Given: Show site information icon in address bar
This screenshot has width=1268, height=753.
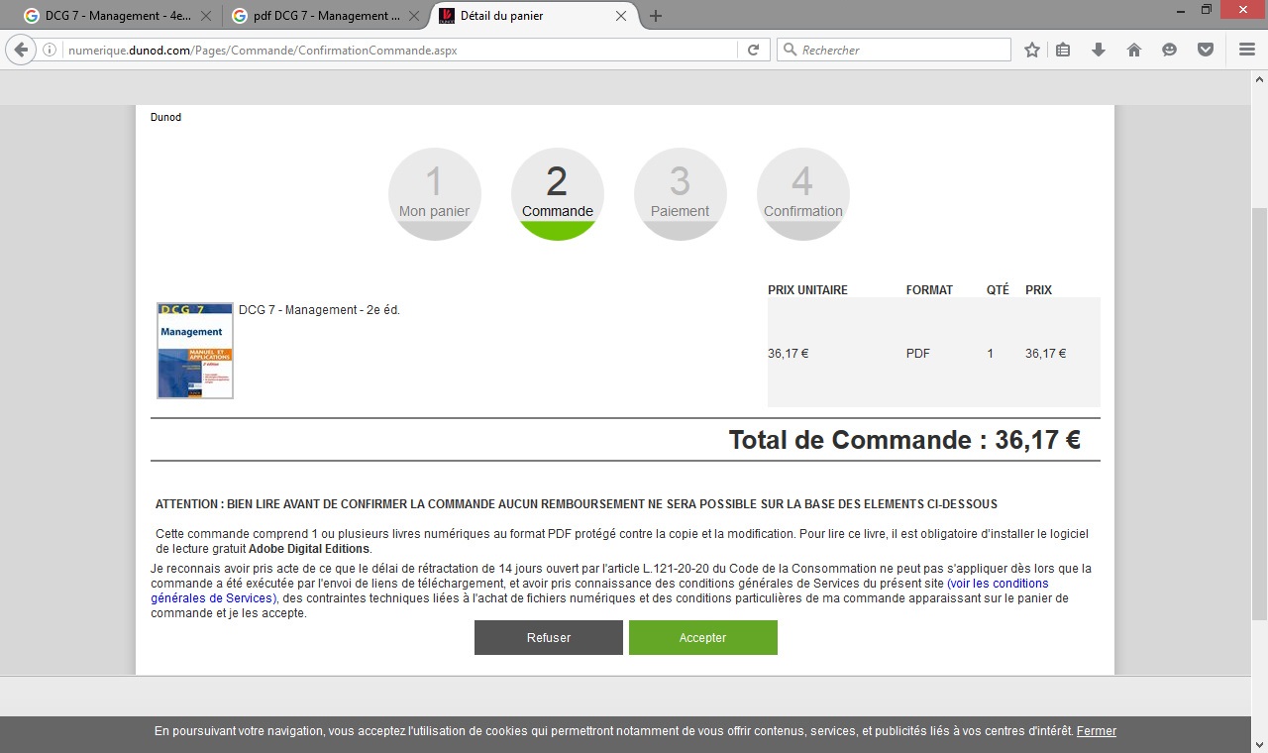Looking at the screenshot, I should tap(50, 50).
